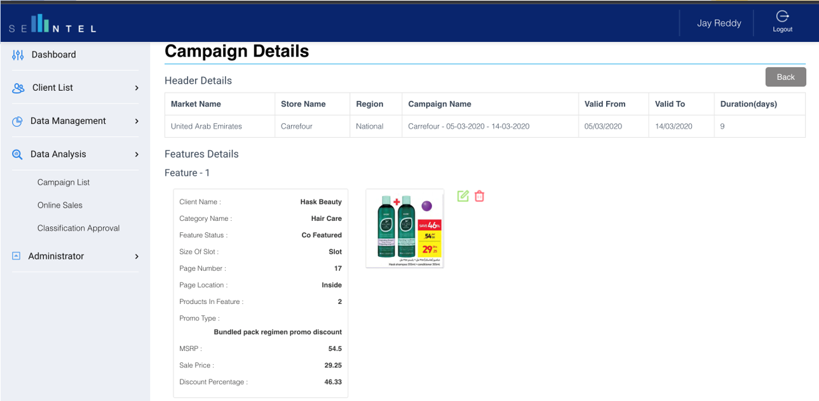
Task: Click the red trash delete icon
Action: tap(480, 196)
